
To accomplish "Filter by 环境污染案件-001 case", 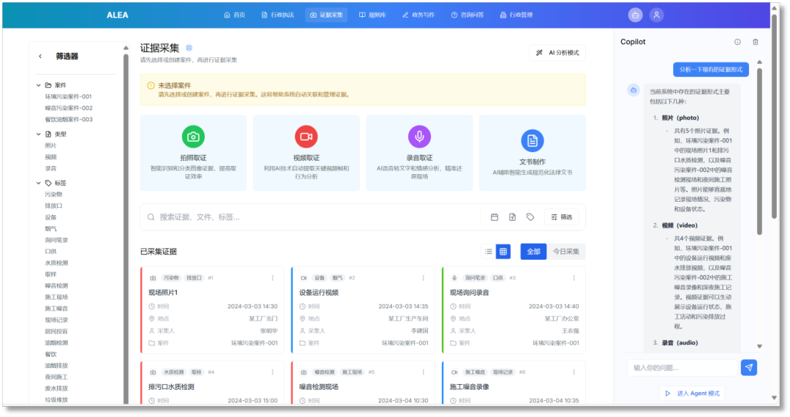I will [x=69, y=97].
